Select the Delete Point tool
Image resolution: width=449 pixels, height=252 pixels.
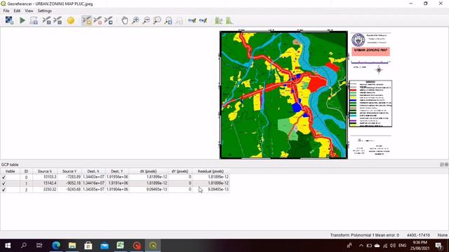pos(98,20)
